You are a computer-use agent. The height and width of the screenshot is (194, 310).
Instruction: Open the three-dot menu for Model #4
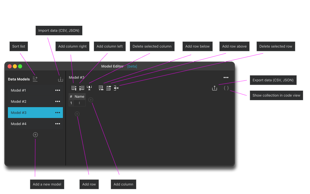point(58,124)
